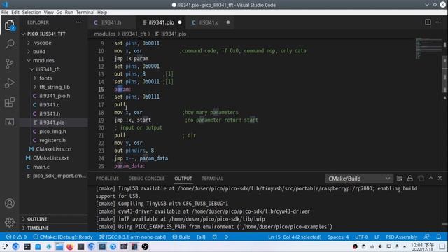Click the feedback icon in status bar
The image size is (448, 252).
[x=426, y=237]
